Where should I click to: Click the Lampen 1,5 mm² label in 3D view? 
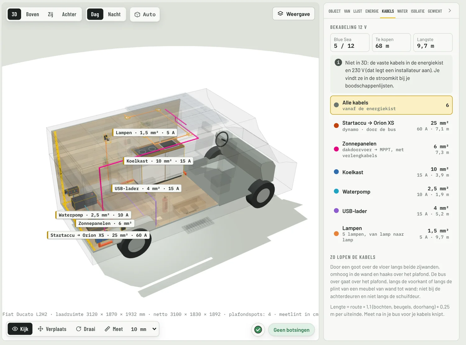click(x=145, y=133)
